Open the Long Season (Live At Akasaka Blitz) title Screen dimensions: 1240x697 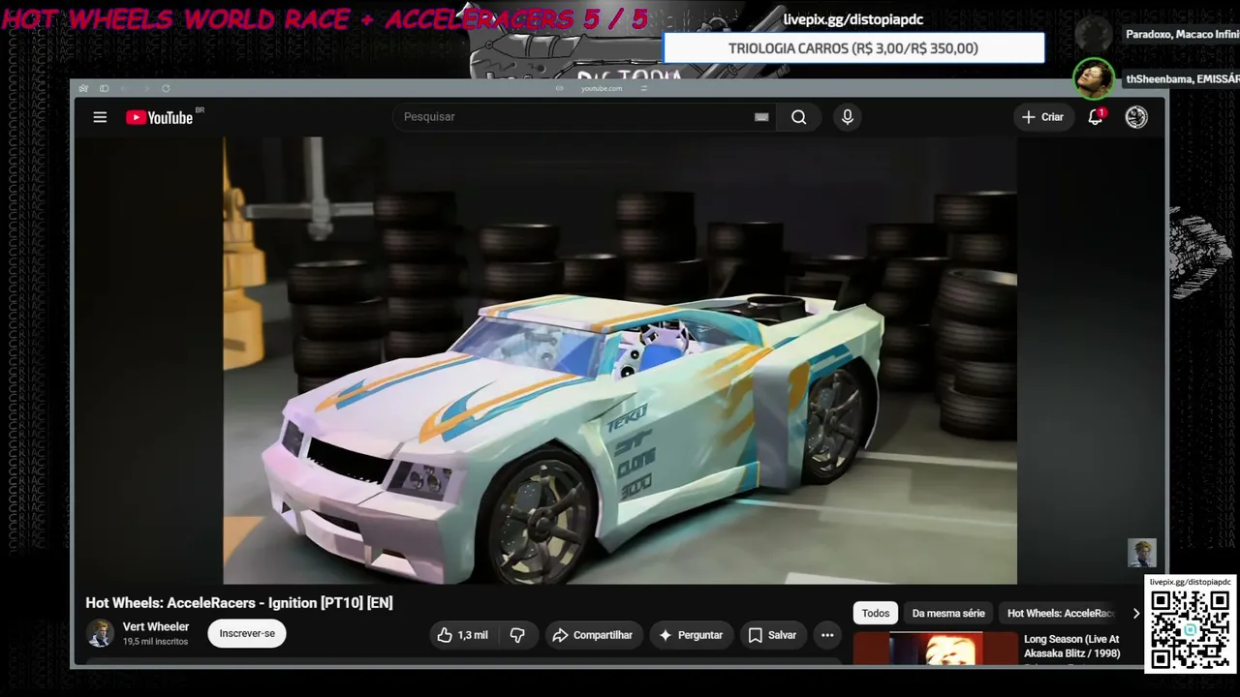(x=1071, y=646)
